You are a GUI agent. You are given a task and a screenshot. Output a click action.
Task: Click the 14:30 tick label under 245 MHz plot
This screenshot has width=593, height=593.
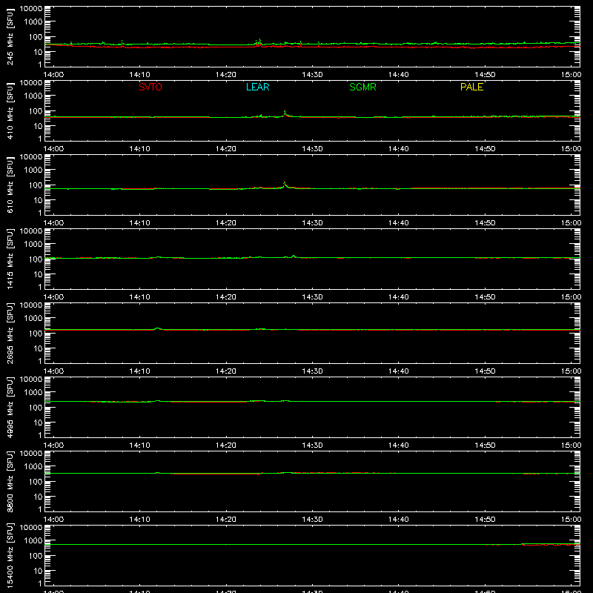[x=312, y=75]
